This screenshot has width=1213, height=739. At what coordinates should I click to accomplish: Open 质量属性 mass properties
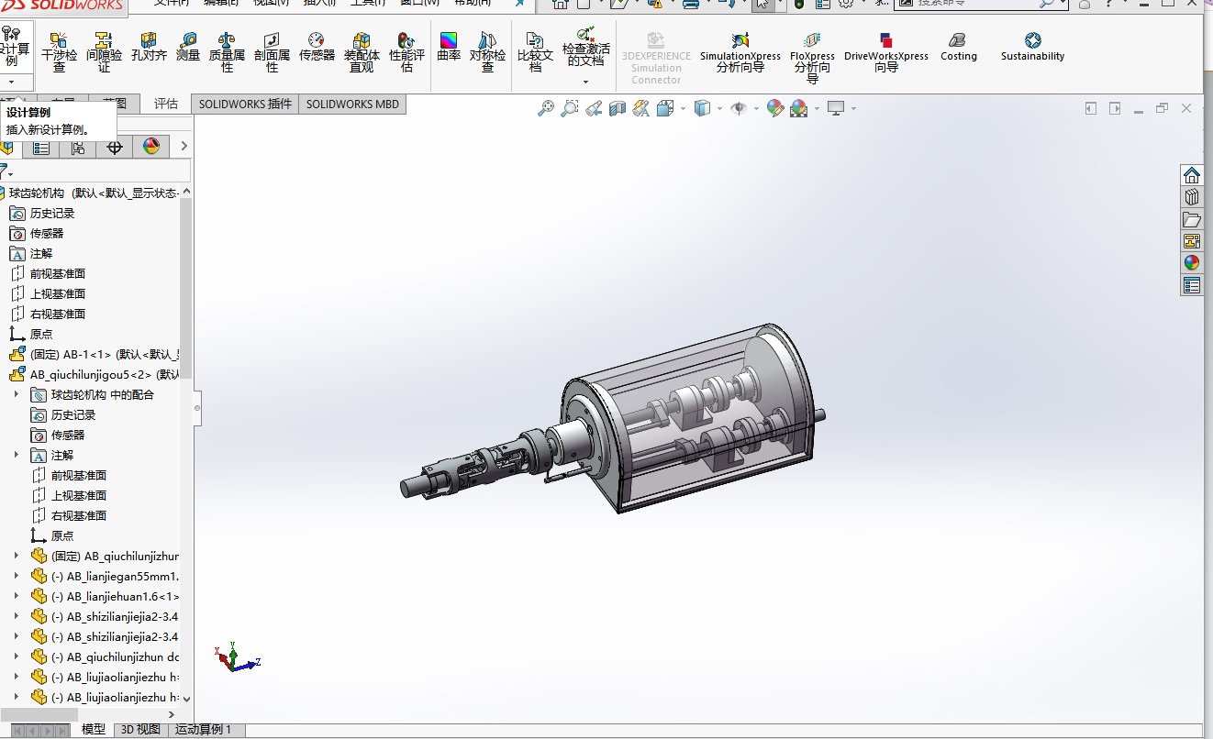(x=227, y=51)
